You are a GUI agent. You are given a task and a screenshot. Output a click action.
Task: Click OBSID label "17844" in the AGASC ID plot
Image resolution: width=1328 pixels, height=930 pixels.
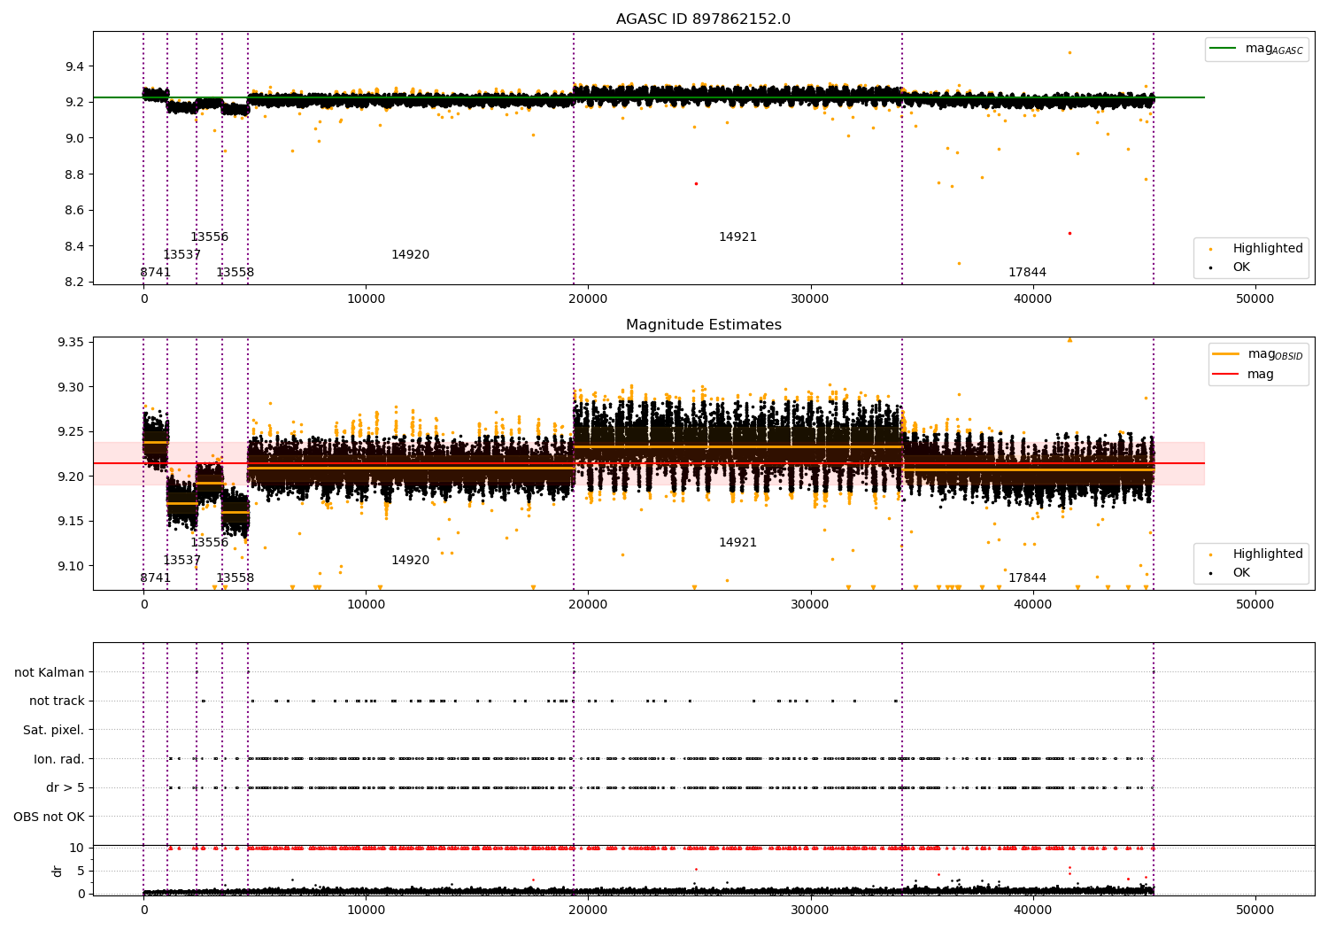coord(1028,273)
